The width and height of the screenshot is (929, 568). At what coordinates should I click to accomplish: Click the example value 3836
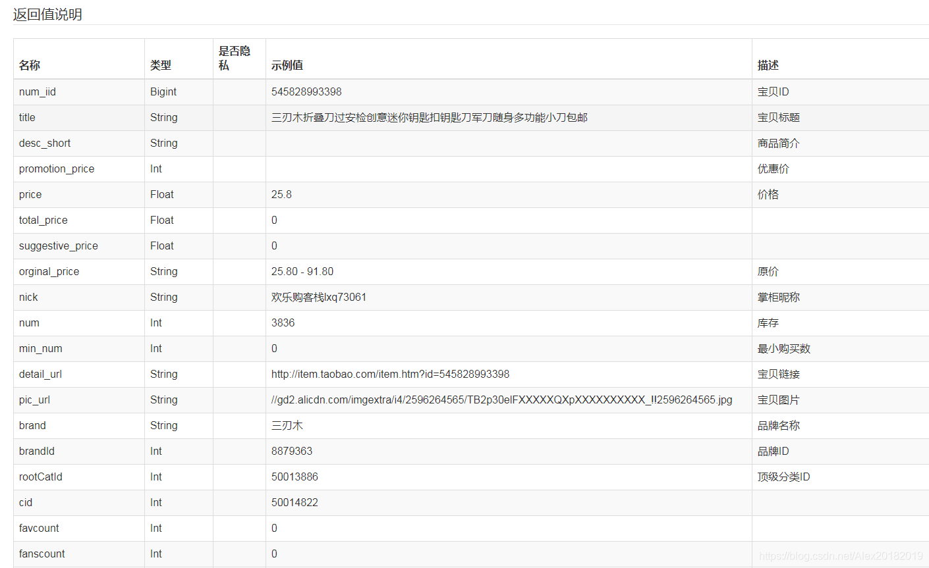coord(283,323)
